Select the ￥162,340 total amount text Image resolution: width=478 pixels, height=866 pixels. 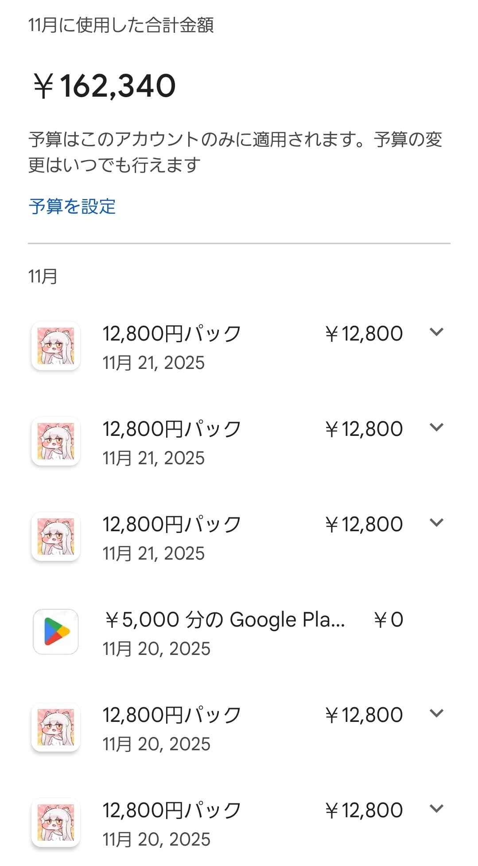[105, 86]
